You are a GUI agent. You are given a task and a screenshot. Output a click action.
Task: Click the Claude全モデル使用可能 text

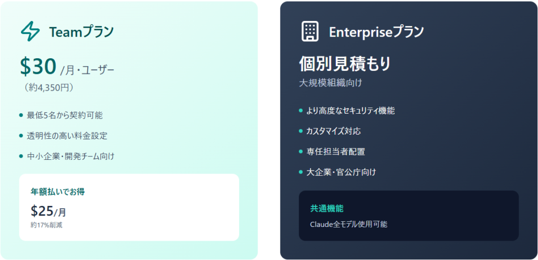click(x=349, y=224)
